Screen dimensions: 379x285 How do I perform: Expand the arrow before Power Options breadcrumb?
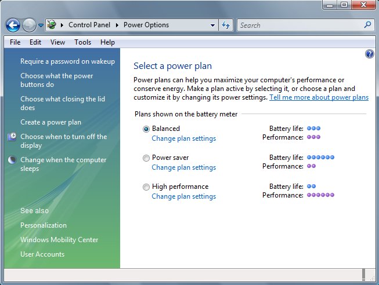pyautogui.click(x=117, y=25)
